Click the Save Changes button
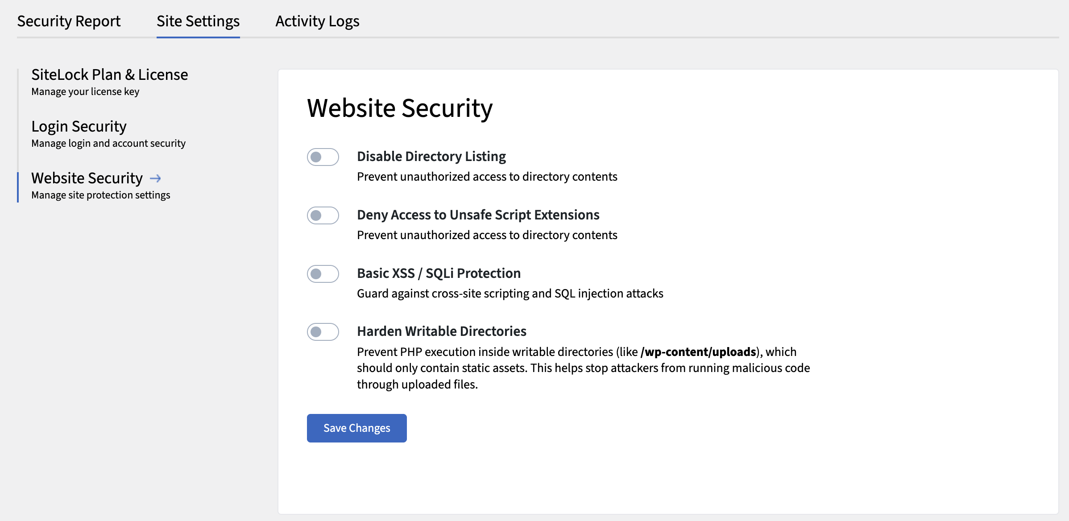Image resolution: width=1069 pixels, height=521 pixels. click(356, 428)
